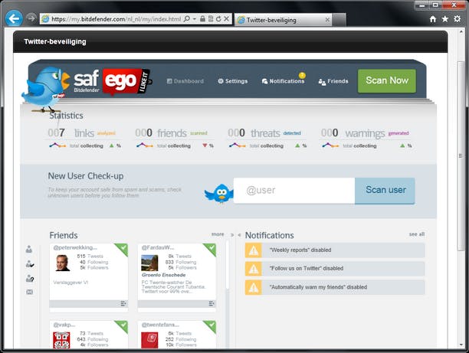Viewport: 469px width, 353px height.
Task: Click the warnings generated statistic
Action: point(365,132)
